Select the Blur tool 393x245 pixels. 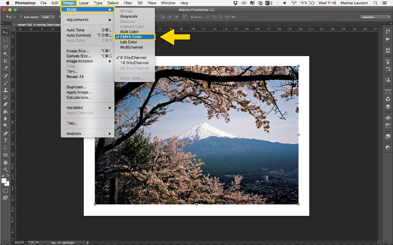[5, 119]
